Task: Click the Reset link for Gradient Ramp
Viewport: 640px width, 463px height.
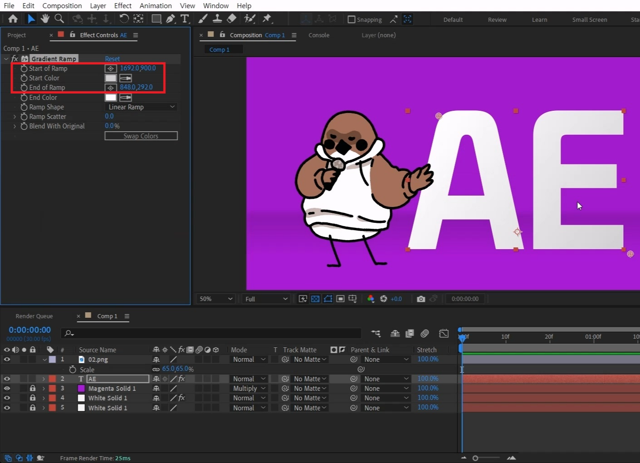Action: pyautogui.click(x=112, y=59)
